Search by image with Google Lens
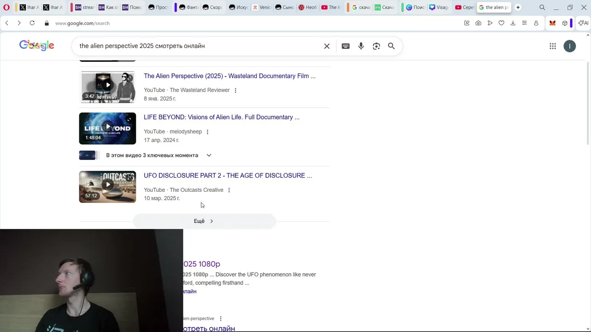Screen dimensions: 591x332 point(376,46)
